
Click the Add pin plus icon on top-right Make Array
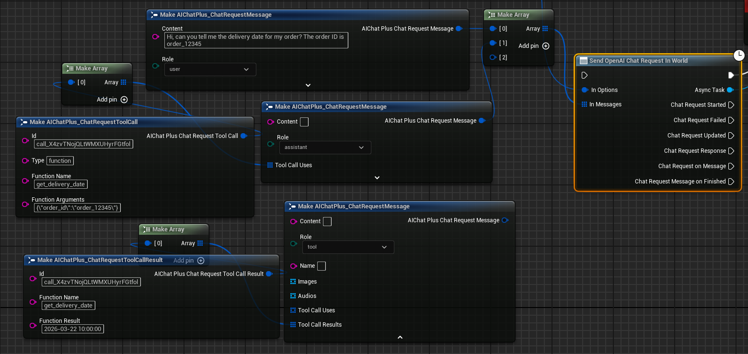[545, 46]
